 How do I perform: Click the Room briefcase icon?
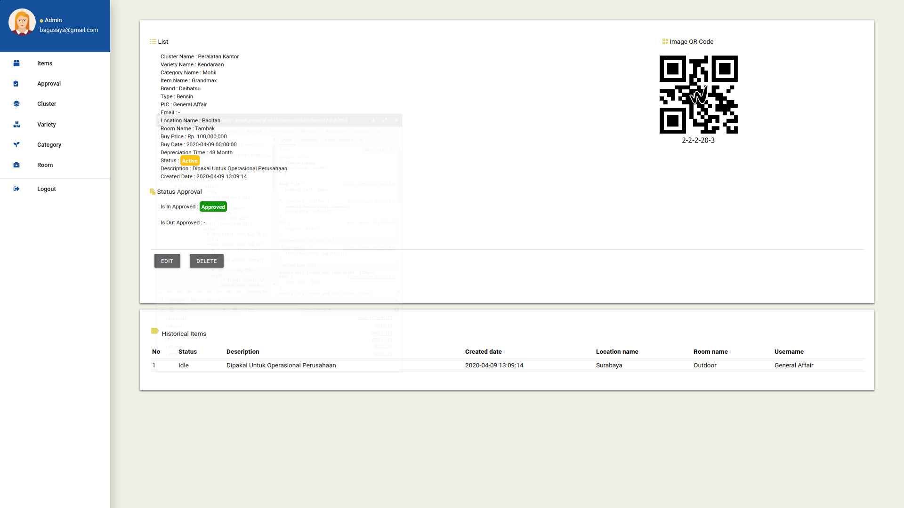tap(16, 165)
